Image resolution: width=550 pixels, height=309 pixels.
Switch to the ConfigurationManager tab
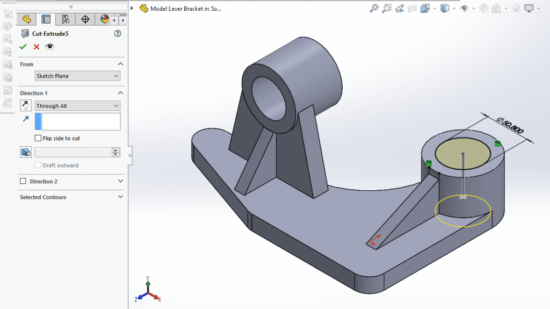pos(65,19)
